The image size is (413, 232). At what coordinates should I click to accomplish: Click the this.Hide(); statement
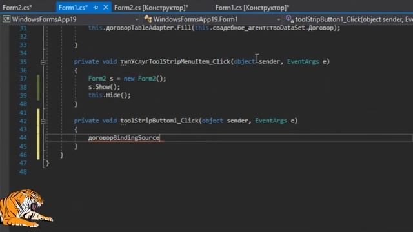pyautogui.click(x=109, y=95)
